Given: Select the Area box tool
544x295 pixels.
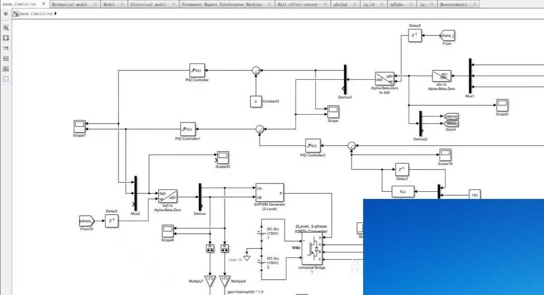Looking at the screenshot, I should pyautogui.click(x=6, y=79).
